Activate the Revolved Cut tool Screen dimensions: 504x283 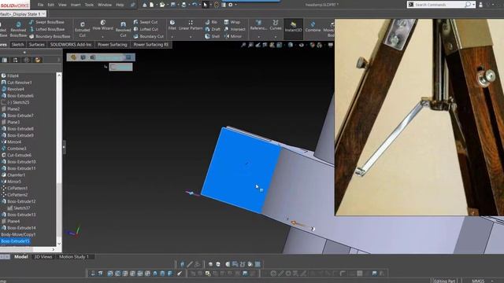click(123, 30)
